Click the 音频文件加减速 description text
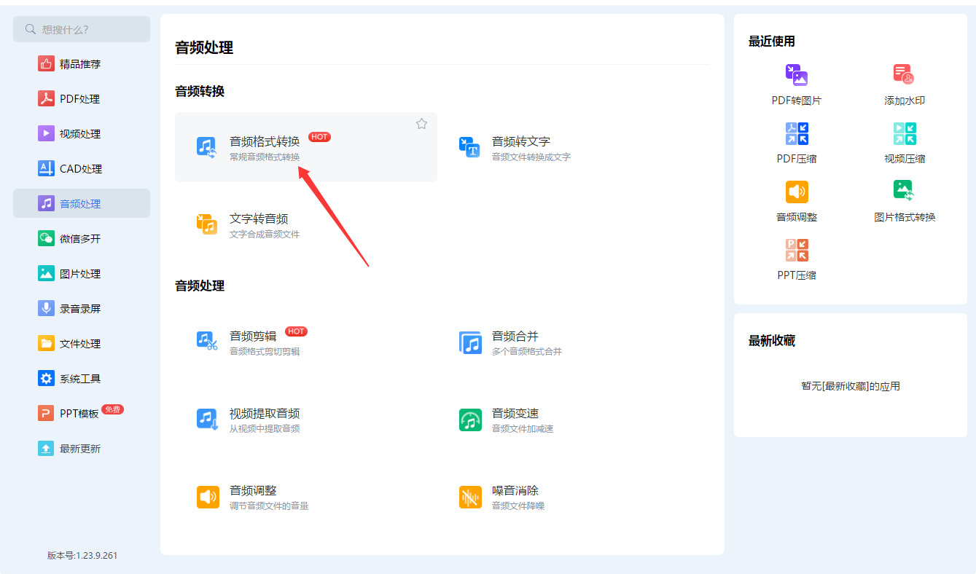 click(523, 428)
